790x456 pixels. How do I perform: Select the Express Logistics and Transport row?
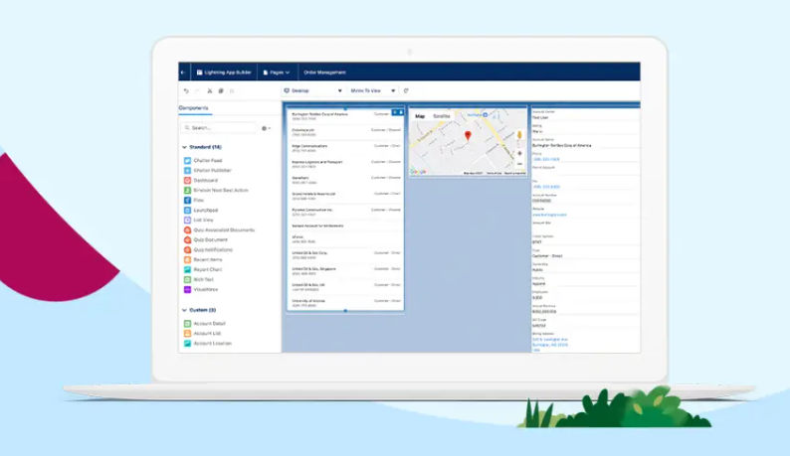click(x=345, y=164)
